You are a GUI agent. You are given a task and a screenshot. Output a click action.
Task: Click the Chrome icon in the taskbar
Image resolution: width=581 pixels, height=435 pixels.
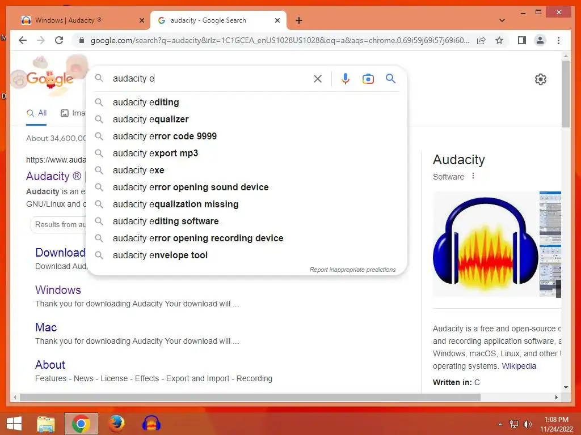(x=81, y=424)
